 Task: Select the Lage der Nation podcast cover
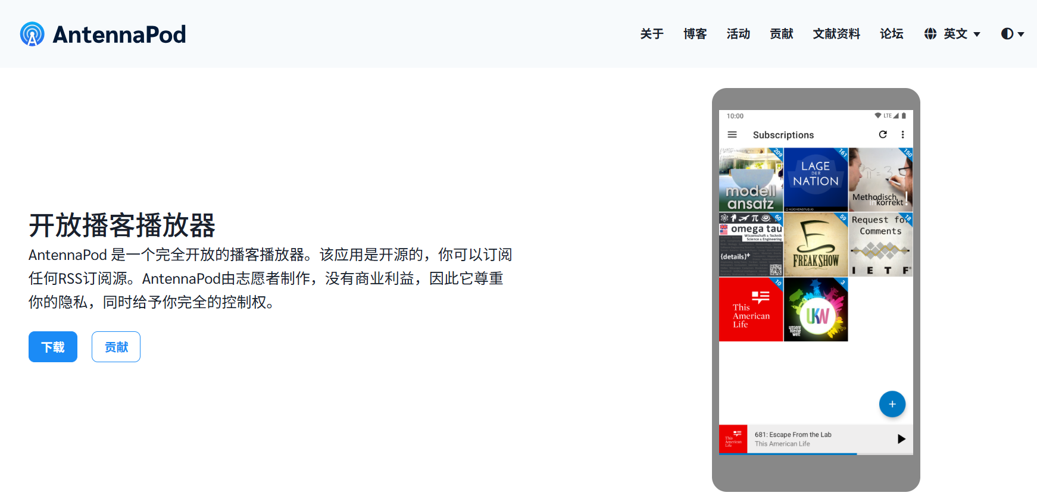pos(816,180)
